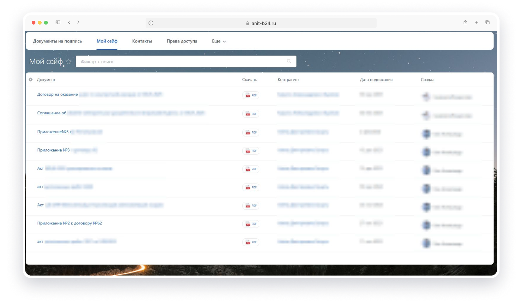Toggle the browser sidebar icon
The height and width of the screenshot is (303, 525).
58,22
